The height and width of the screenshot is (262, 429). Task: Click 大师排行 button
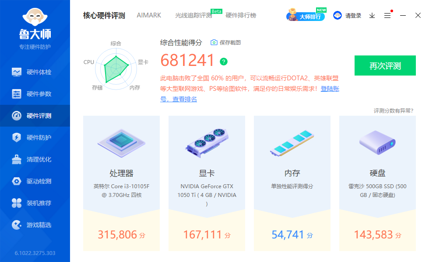coord(306,16)
